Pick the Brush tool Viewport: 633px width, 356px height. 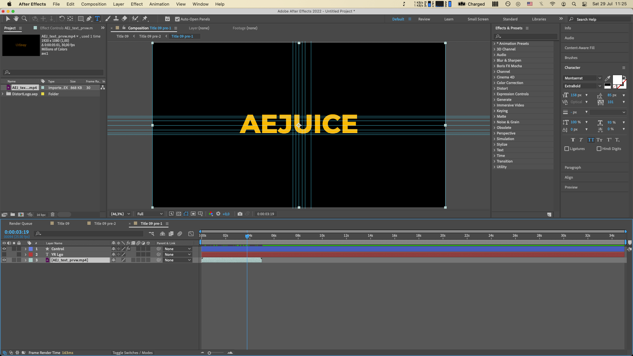pos(107,19)
